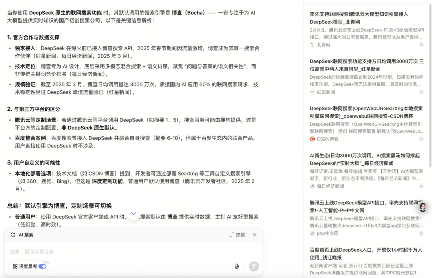Image resolution: width=432 pixels, height=278 pixels.
Task: Click the source name 每日经济新闻
Action: pyautogui.click(x=330, y=187)
